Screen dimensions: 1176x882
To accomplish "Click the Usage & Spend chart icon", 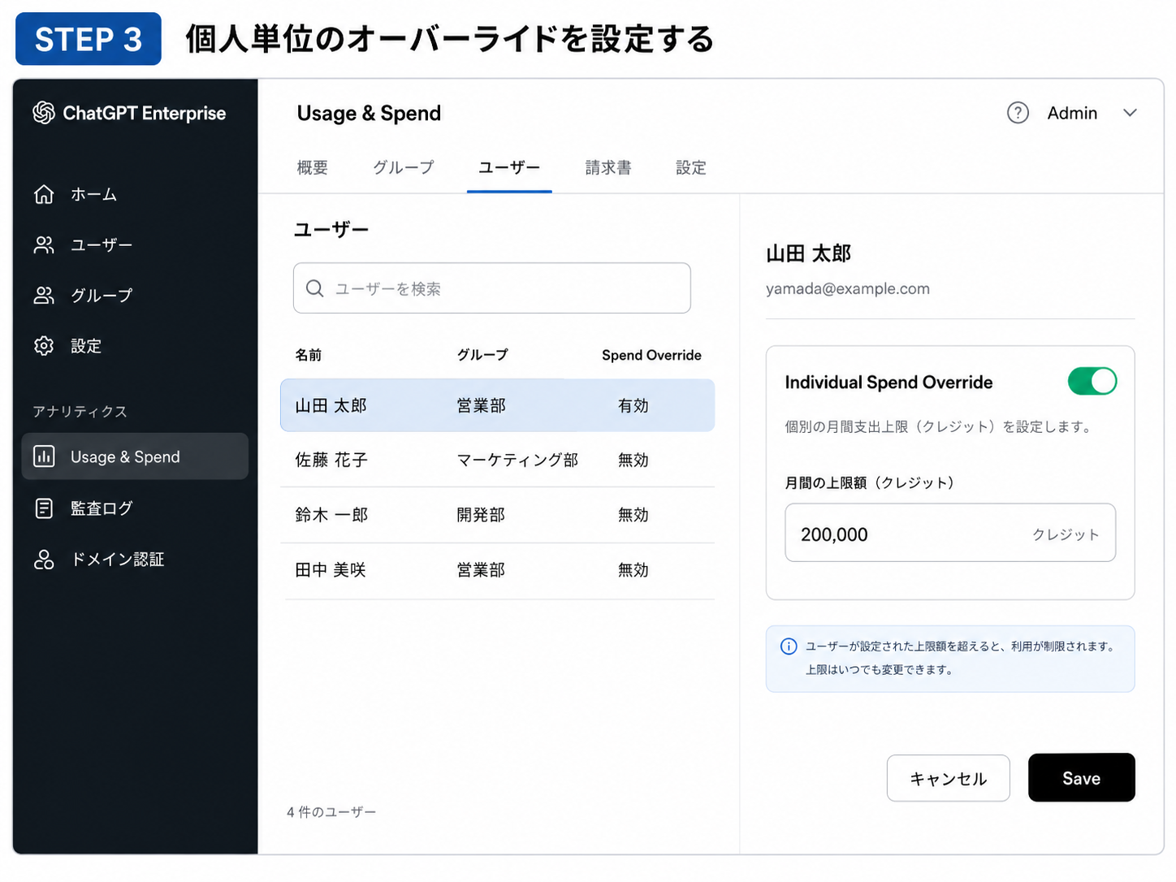I will [44, 456].
